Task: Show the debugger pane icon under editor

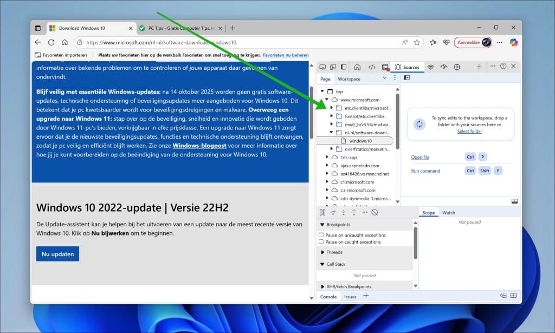Action: point(514,201)
